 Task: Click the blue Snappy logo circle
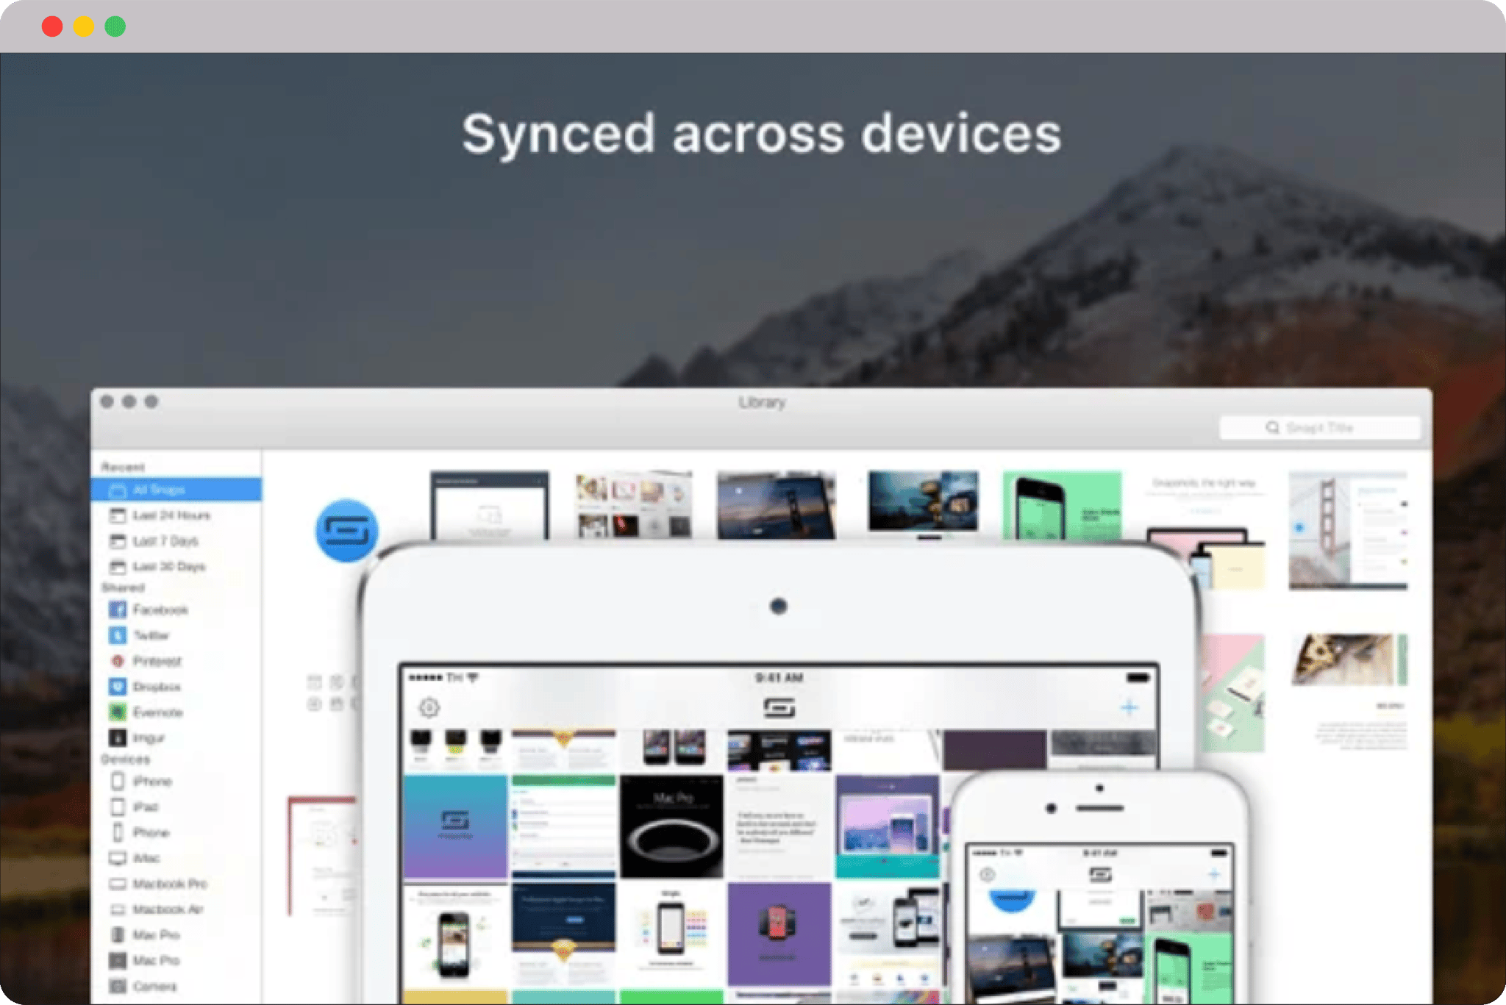click(x=346, y=530)
